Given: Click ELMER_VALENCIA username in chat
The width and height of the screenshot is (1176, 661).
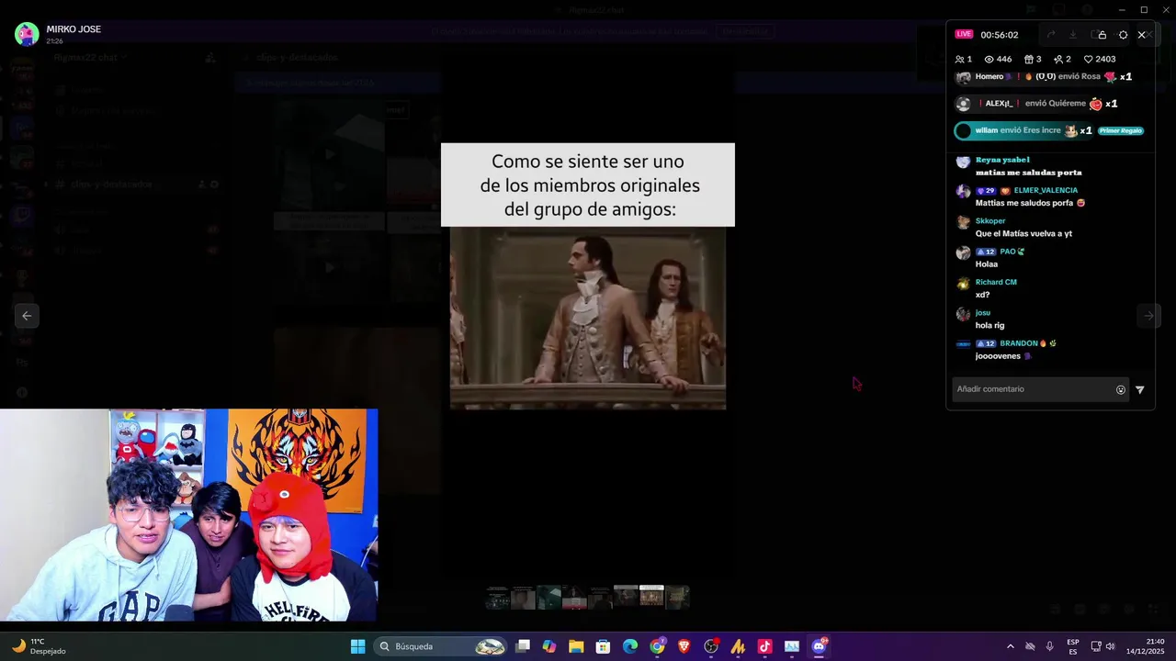Looking at the screenshot, I should [x=1046, y=190].
